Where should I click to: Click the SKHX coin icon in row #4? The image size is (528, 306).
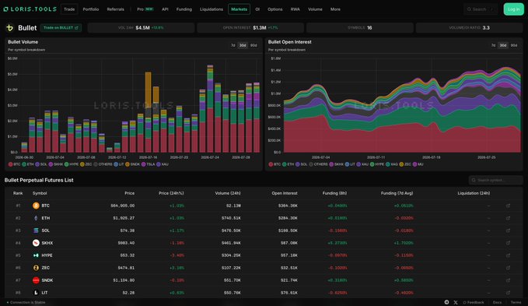[36, 243]
